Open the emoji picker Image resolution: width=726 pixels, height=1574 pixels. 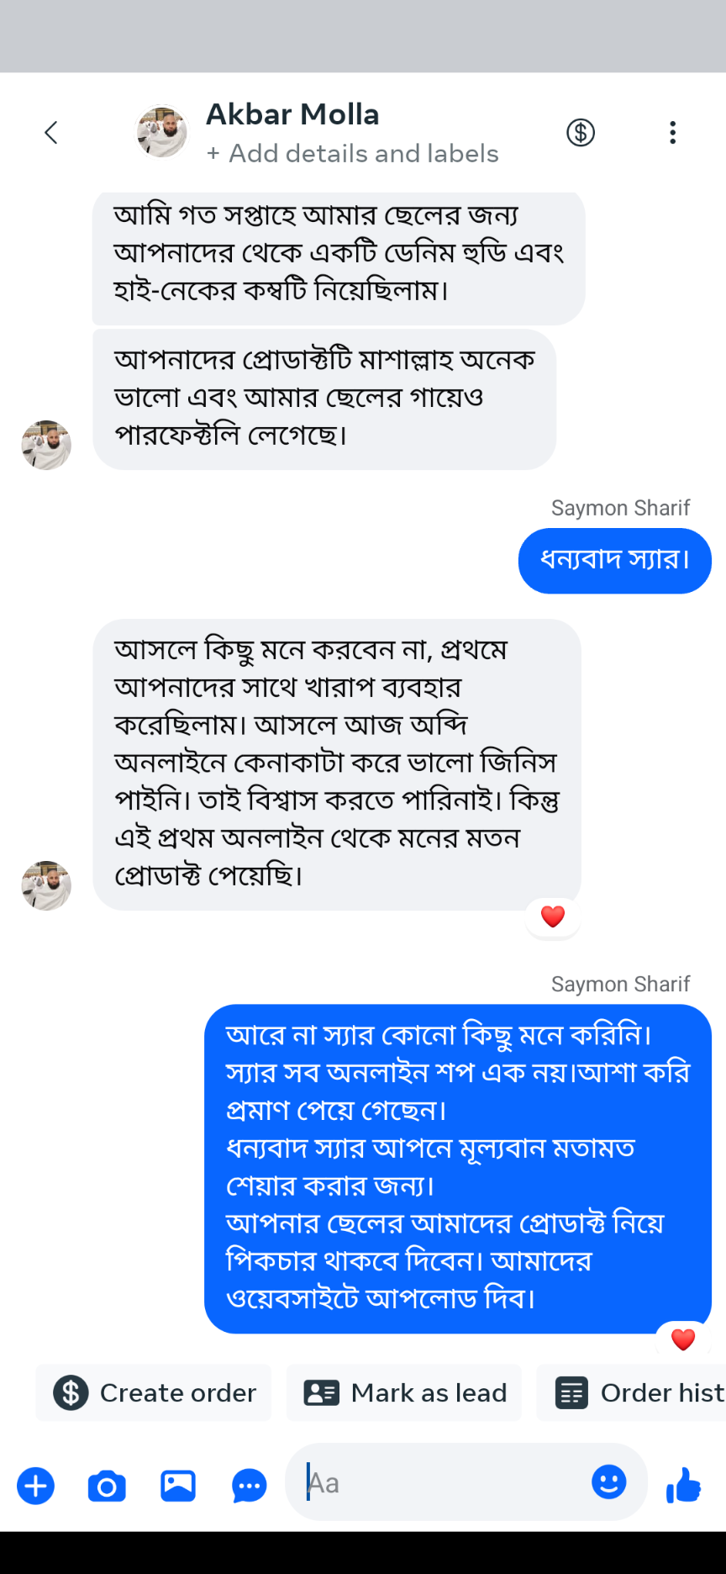point(609,1483)
